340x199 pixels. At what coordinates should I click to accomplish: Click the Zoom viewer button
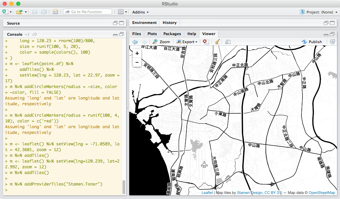click(161, 42)
